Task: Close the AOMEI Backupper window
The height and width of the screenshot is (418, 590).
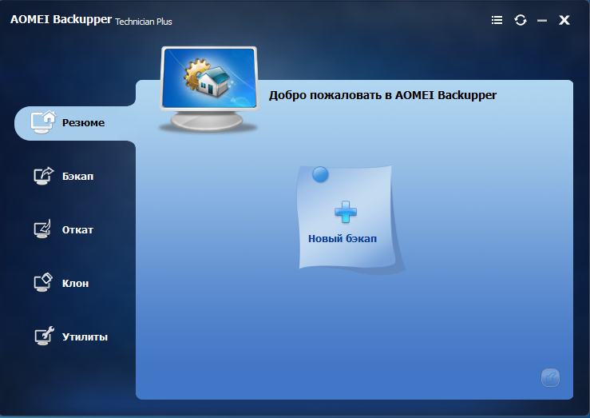Action: 564,20
